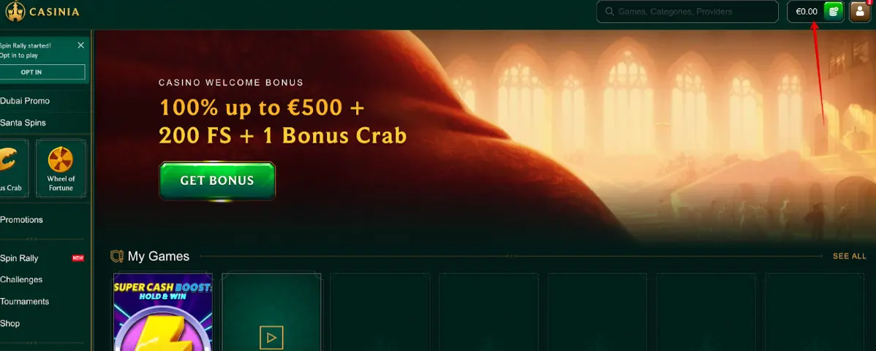Open Santa Spins in sidebar
The width and height of the screenshot is (876, 351).
coord(23,123)
